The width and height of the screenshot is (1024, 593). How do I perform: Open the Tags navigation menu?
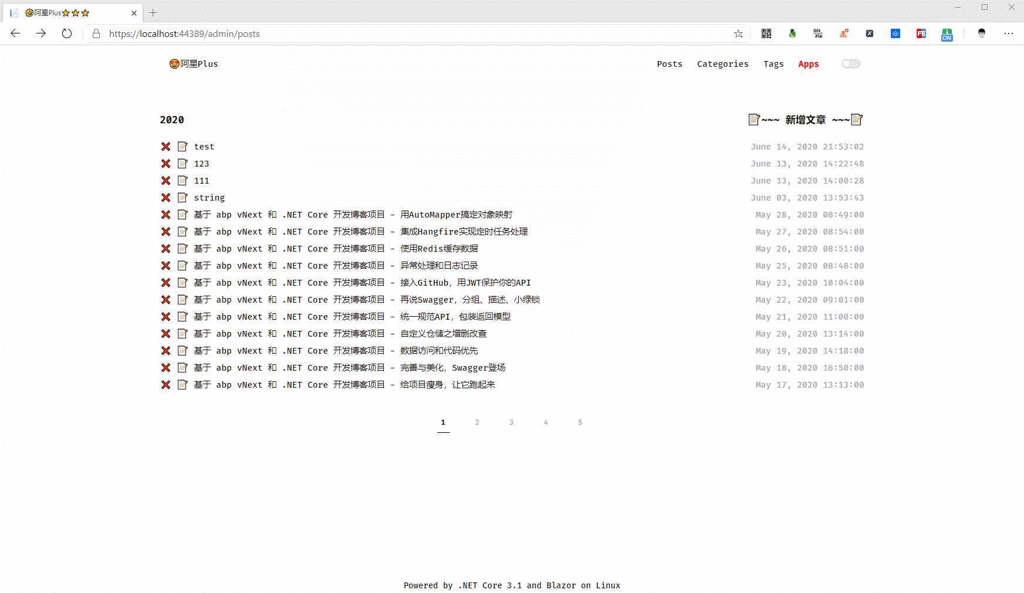773,64
